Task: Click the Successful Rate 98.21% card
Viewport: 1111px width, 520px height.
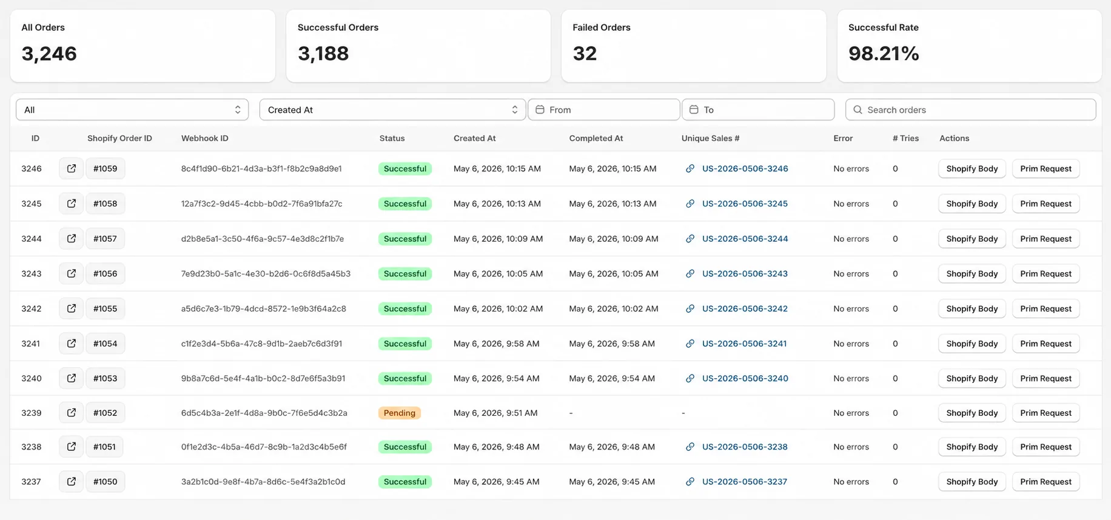Action: click(x=969, y=45)
